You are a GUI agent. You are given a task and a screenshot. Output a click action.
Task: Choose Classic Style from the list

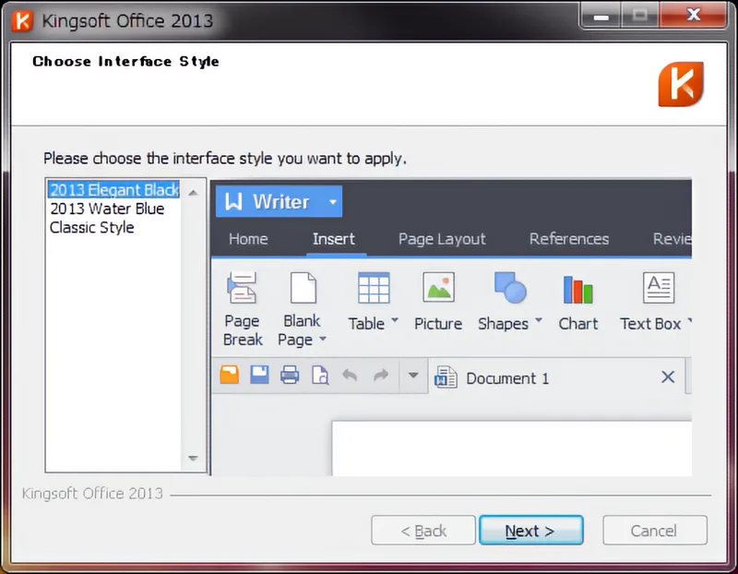(x=92, y=227)
